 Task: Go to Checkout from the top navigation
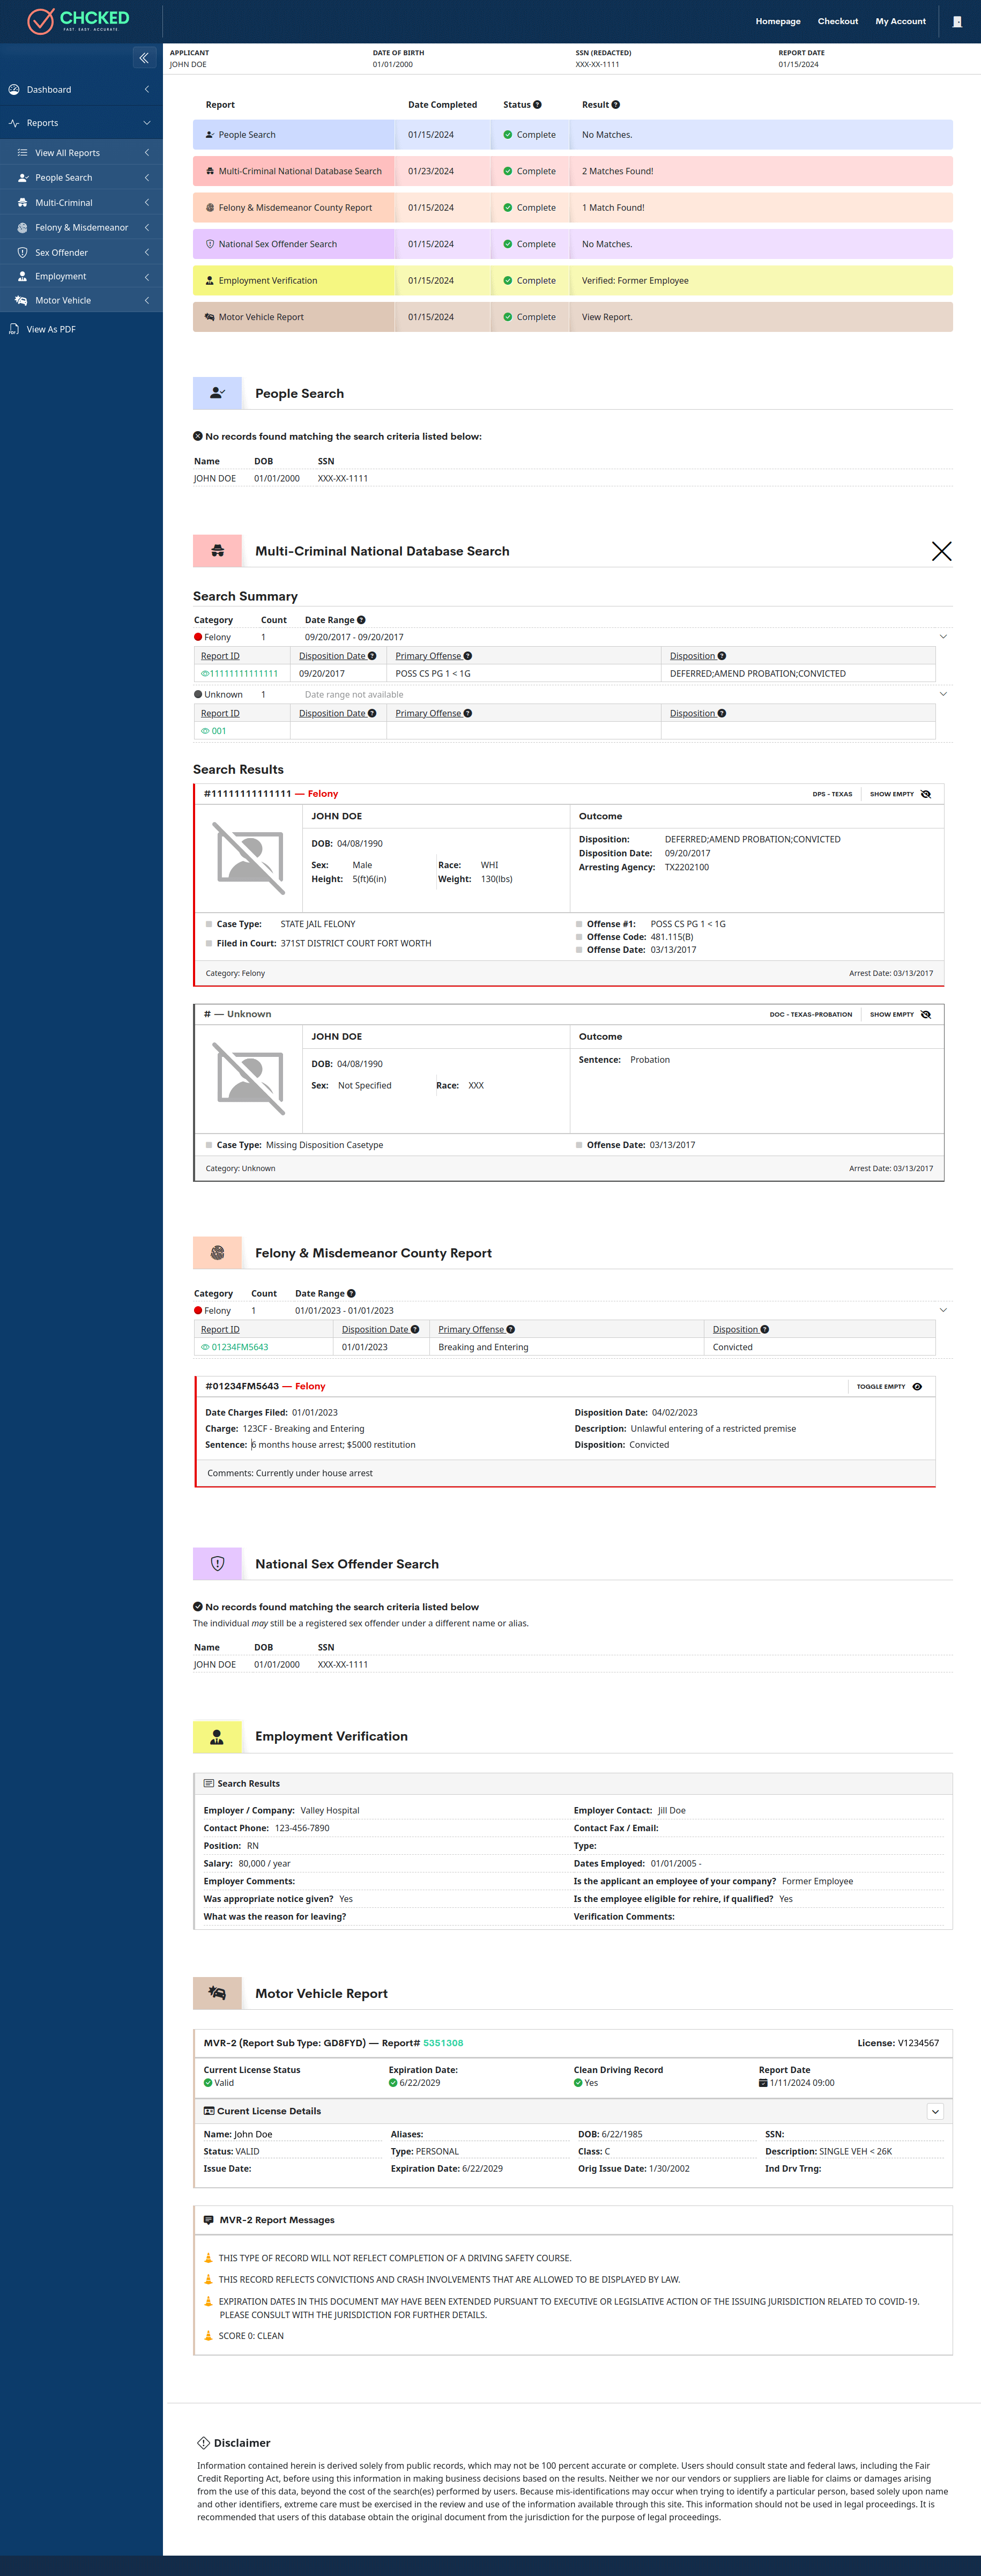coord(838,21)
